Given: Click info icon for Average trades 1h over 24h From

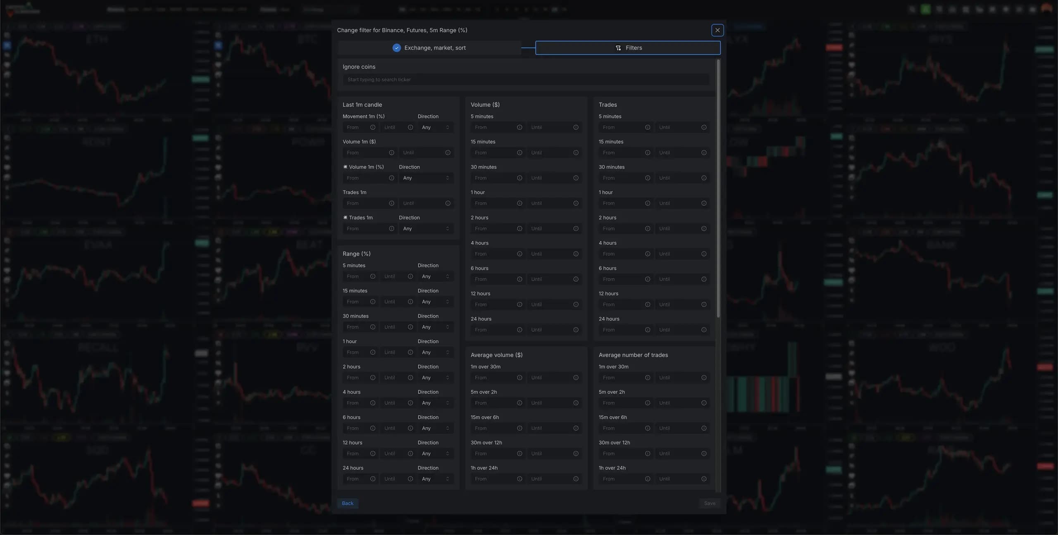Looking at the screenshot, I should click(x=648, y=479).
